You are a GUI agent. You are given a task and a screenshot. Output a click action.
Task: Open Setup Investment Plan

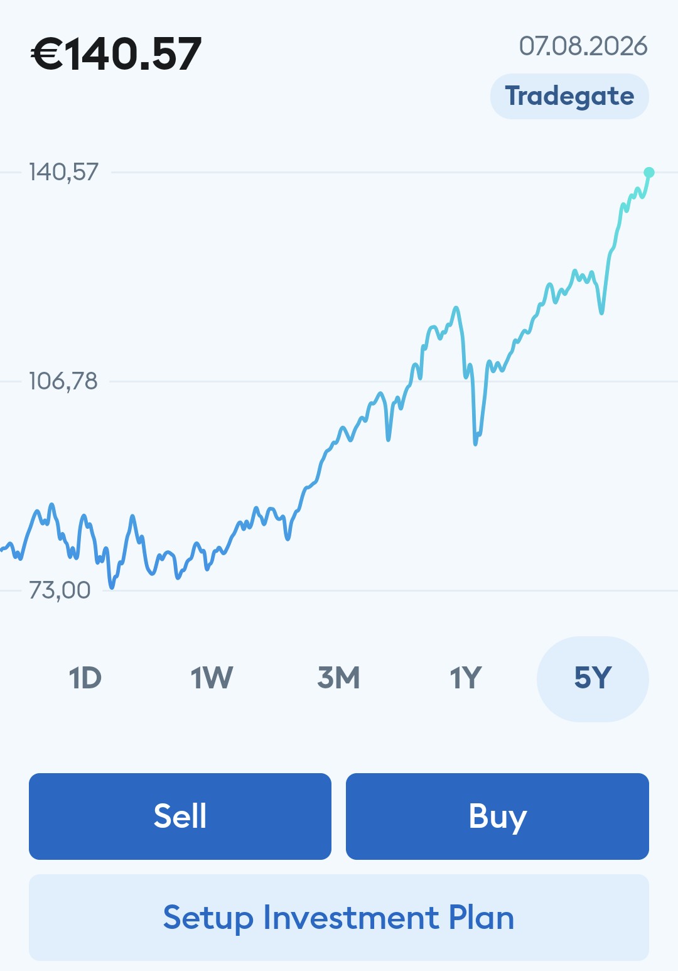pyautogui.click(x=339, y=917)
